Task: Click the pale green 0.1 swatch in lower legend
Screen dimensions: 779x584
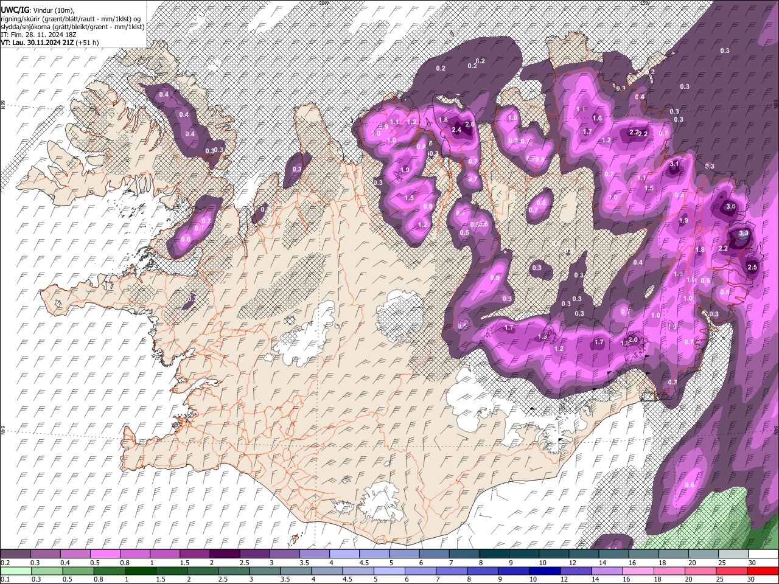Action: (x=16, y=571)
